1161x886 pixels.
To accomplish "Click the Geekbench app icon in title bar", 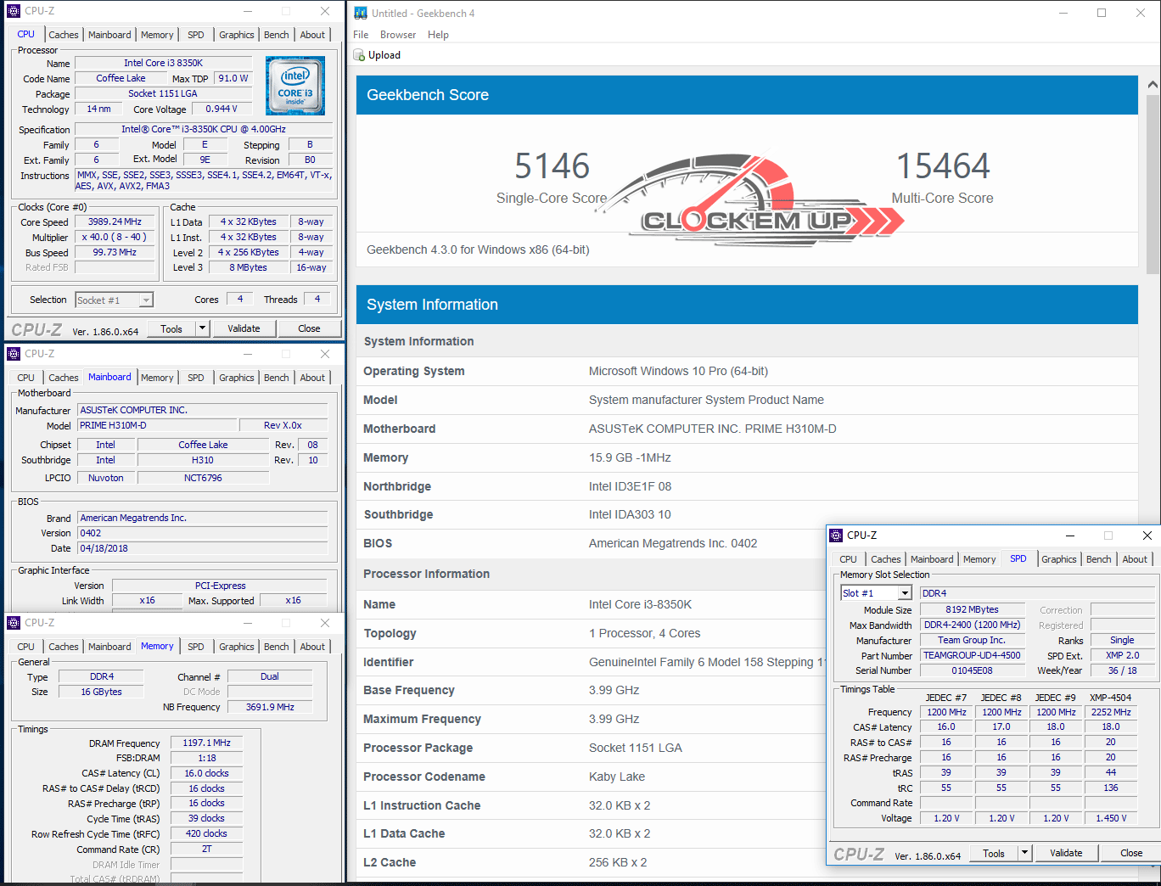I will (x=361, y=13).
